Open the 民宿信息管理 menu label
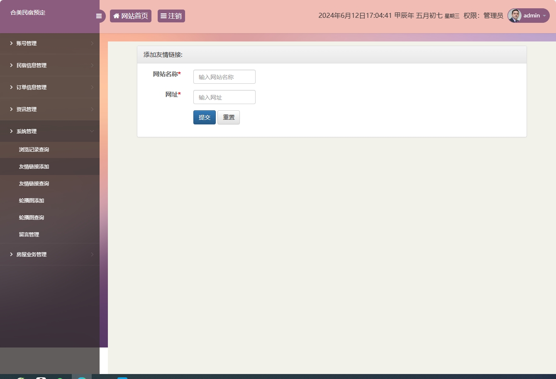Image resolution: width=556 pixels, height=379 pixels. 32,65
